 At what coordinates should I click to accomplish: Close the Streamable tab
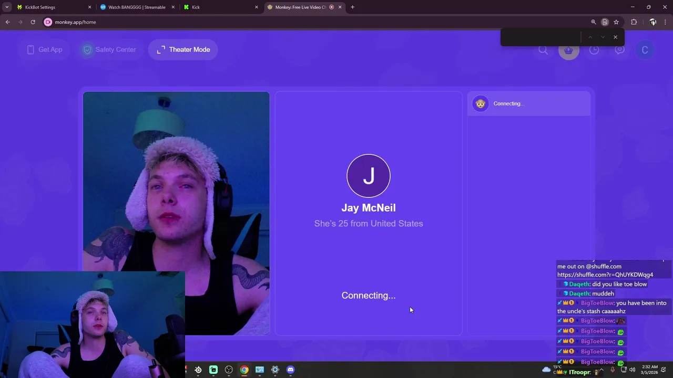[173, 7]
